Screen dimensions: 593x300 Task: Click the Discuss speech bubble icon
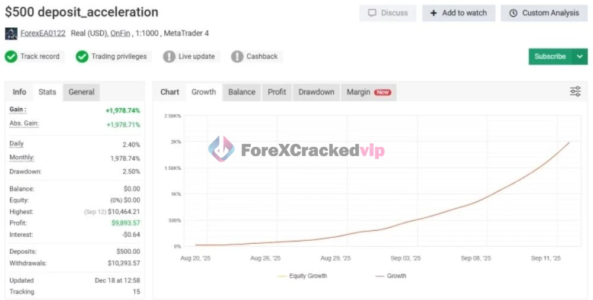tap(372, 13)
